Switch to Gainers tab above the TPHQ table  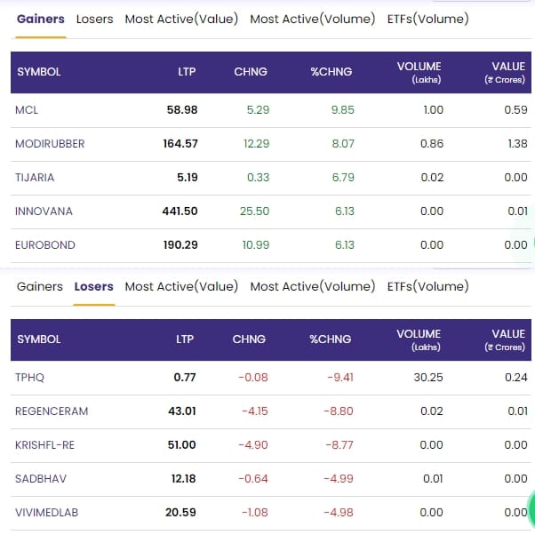40,286
